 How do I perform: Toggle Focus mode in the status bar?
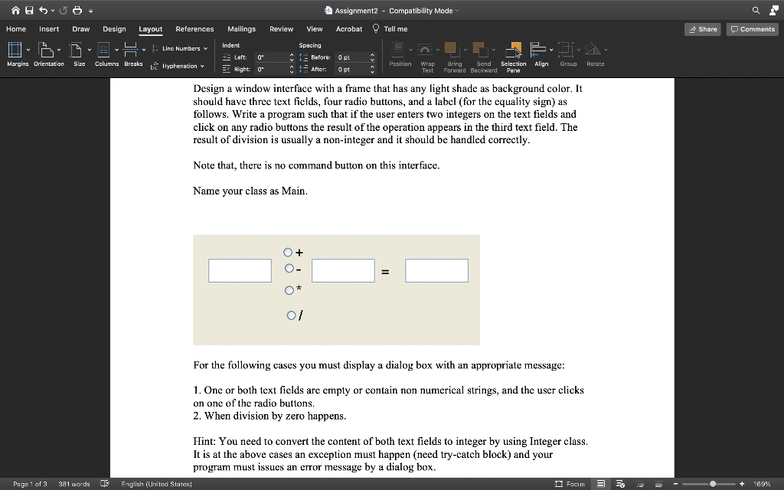570,484
